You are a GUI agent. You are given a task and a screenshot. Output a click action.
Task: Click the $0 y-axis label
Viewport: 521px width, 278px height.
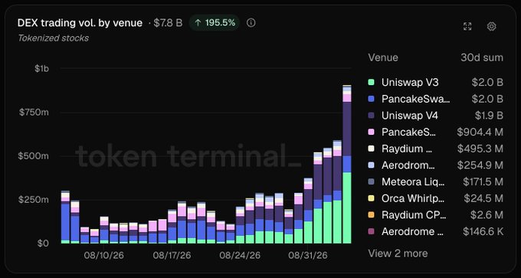click(x=43, y=244)
